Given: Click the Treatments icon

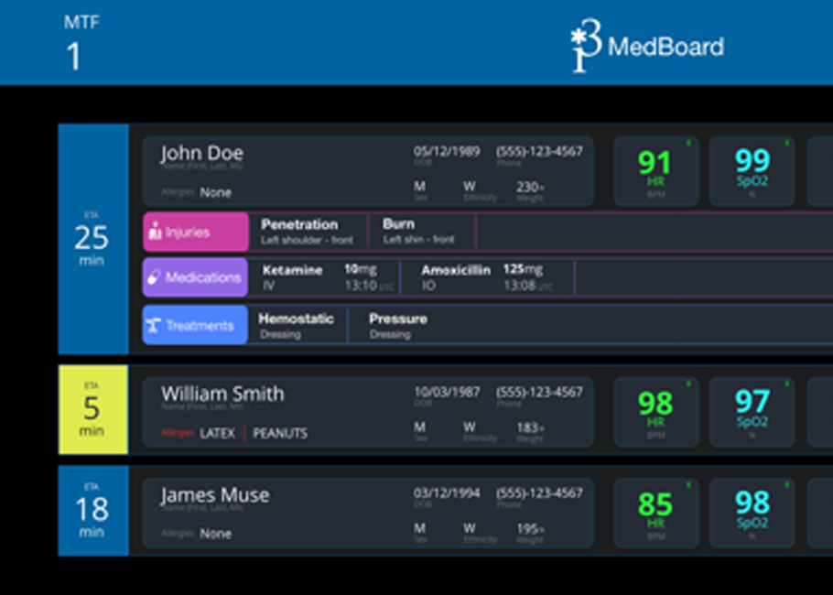Looking at the screenshot, I should pos(154,326).
